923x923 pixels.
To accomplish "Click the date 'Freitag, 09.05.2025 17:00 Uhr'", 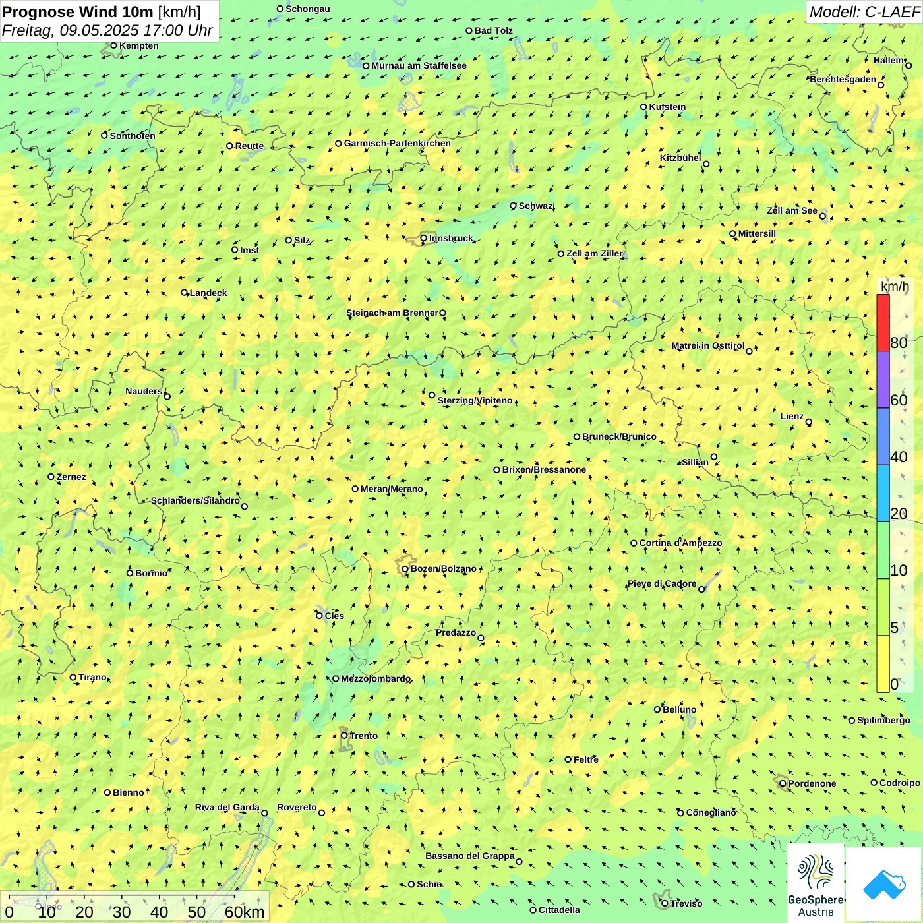I will coord(107,30).
